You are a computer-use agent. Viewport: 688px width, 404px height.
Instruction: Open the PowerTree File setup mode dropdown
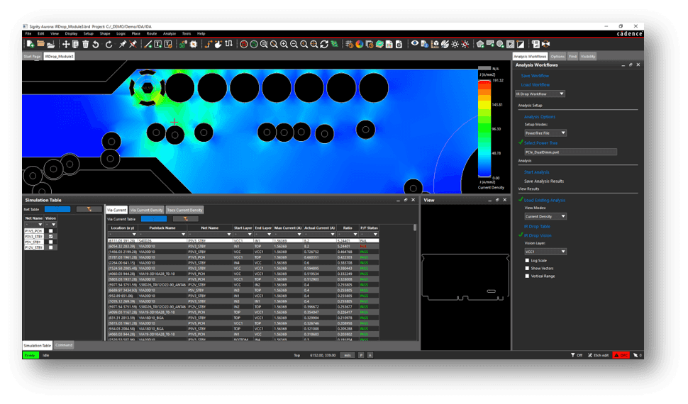(x=545, y=133)
